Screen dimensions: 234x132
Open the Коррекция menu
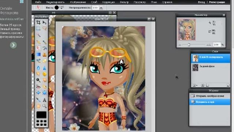(109, 2)
